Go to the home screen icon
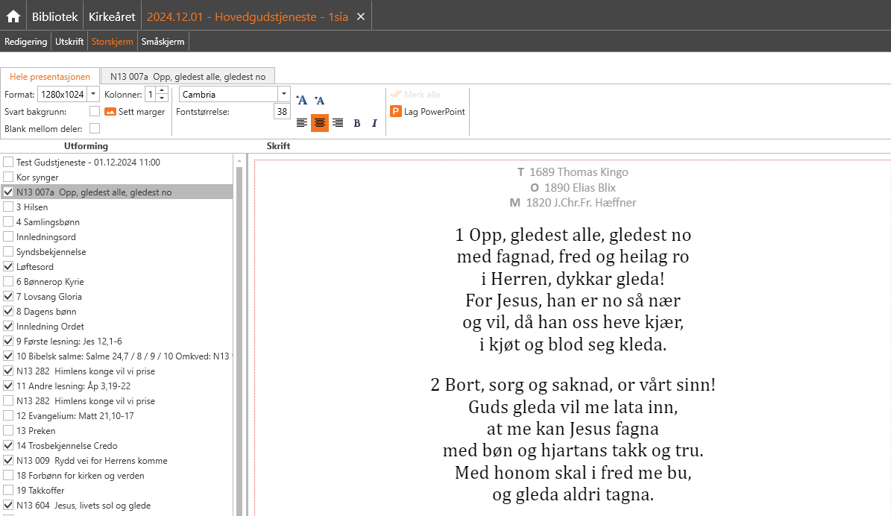Viewport: 891px width, 516px height. click(x=13, y=16)
